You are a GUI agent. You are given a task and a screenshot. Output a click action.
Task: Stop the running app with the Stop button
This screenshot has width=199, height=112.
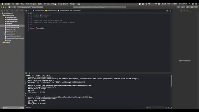(14, 7)
